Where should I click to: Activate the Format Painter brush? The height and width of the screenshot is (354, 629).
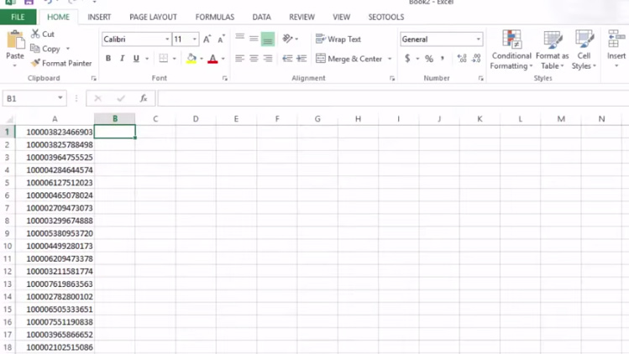click(36, 63)
